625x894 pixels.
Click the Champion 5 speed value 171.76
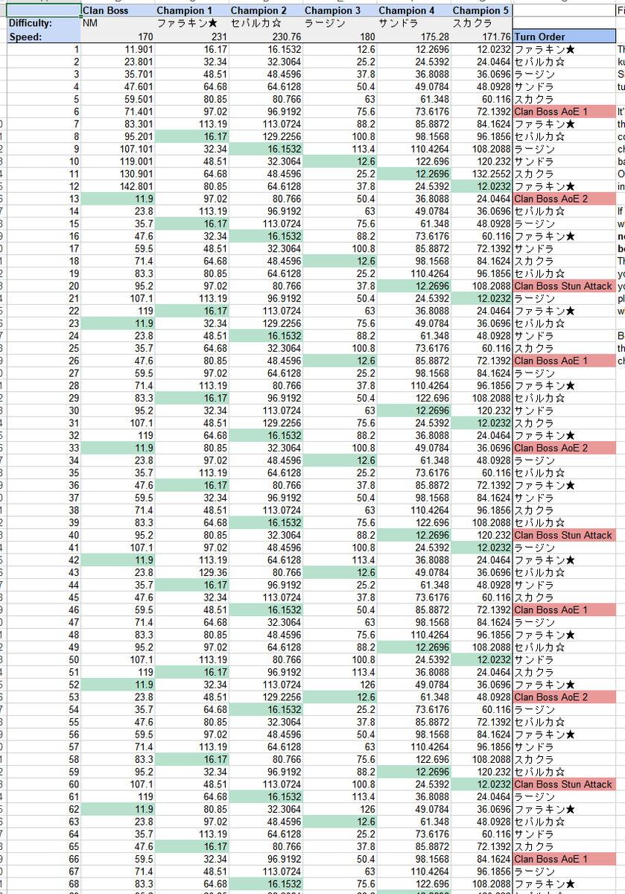click(481, 37)
